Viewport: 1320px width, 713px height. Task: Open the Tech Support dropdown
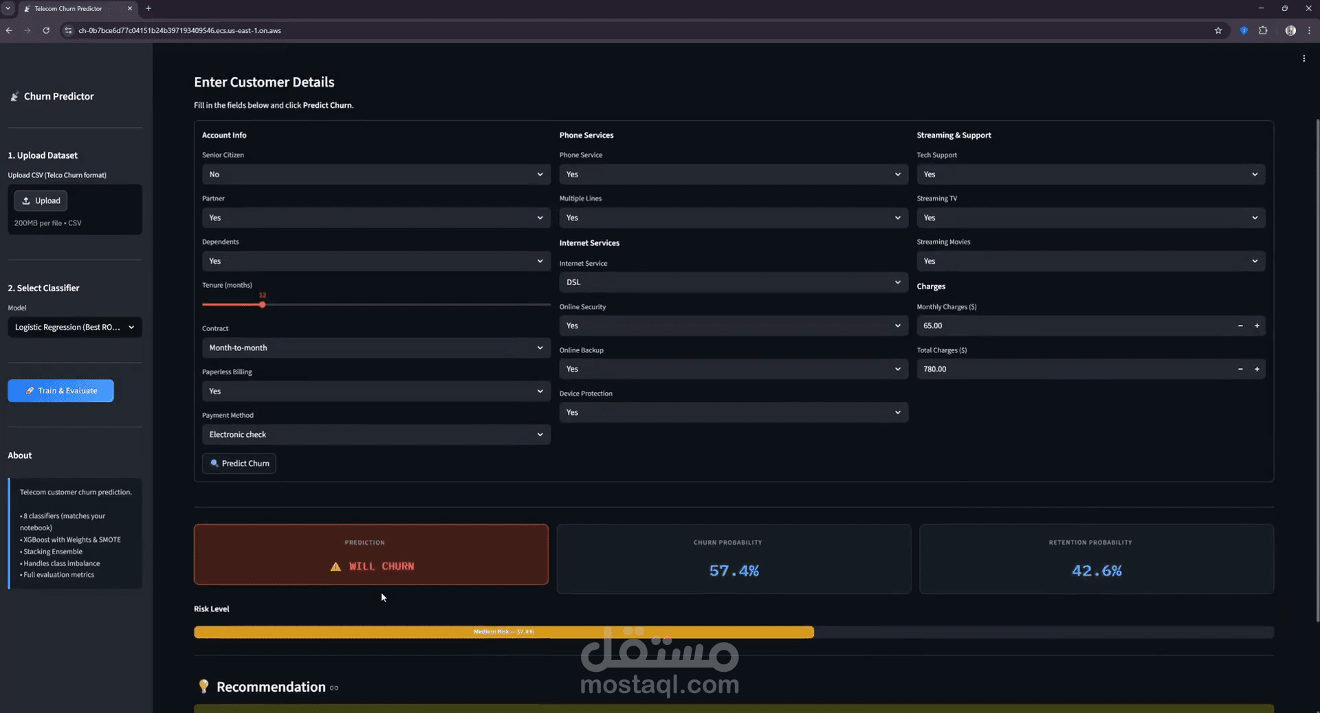click(x=1091, y=174)
